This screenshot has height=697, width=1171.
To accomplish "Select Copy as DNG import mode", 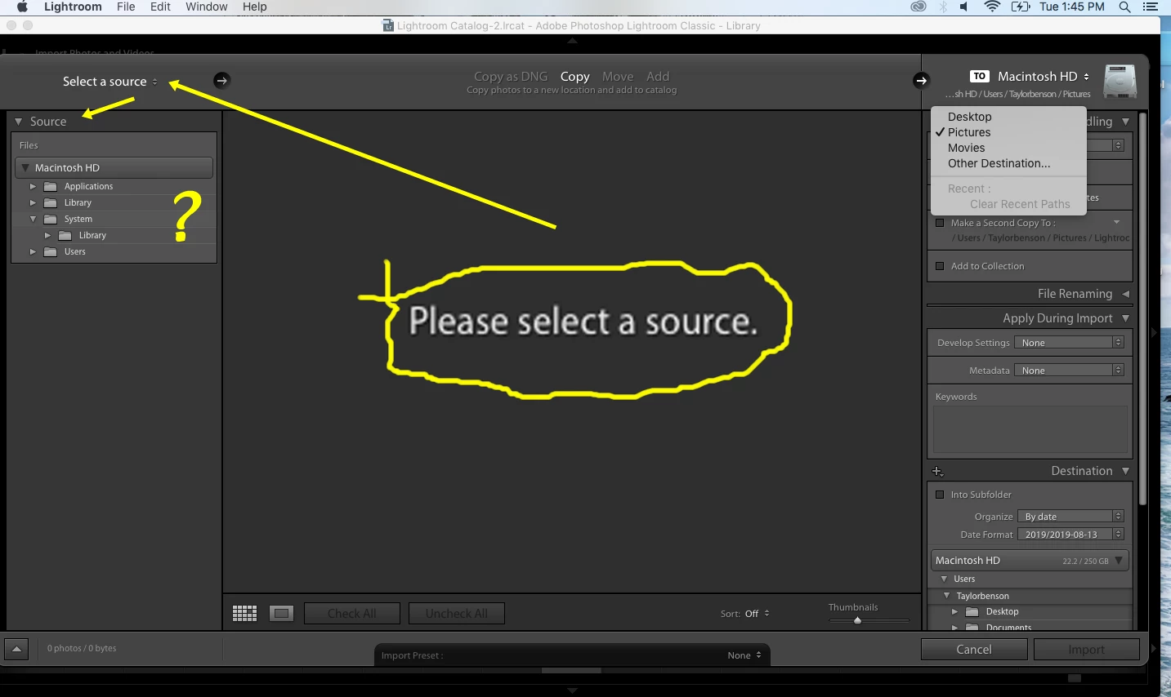I will tap(511, 77).
